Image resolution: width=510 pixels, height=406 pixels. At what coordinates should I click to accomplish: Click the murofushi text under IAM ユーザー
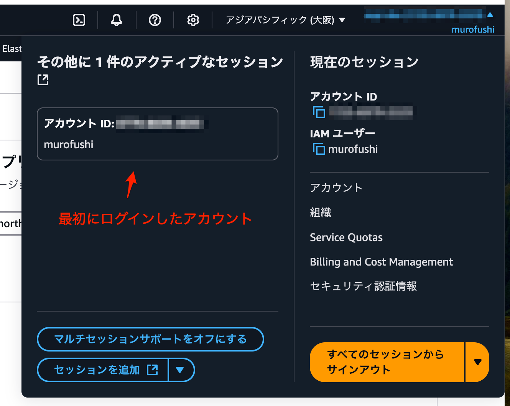pos(353,149)
